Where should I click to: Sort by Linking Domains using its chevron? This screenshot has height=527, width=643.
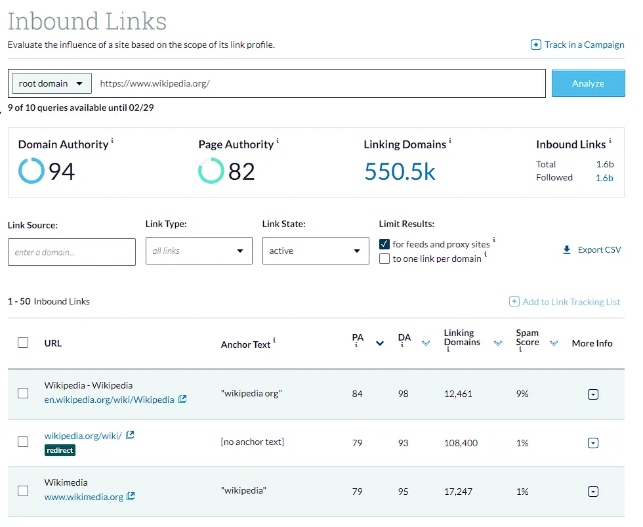pos(498,343)
